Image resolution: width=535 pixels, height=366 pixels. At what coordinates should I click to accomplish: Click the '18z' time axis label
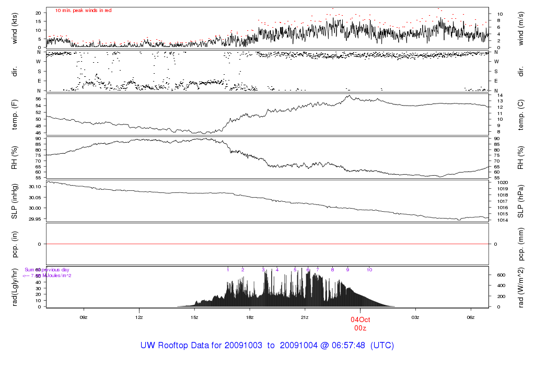[249, 317]
